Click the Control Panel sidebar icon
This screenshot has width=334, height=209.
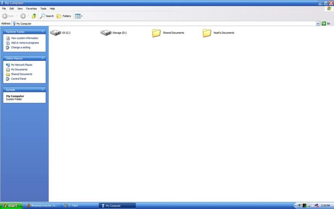click(8, 79)
